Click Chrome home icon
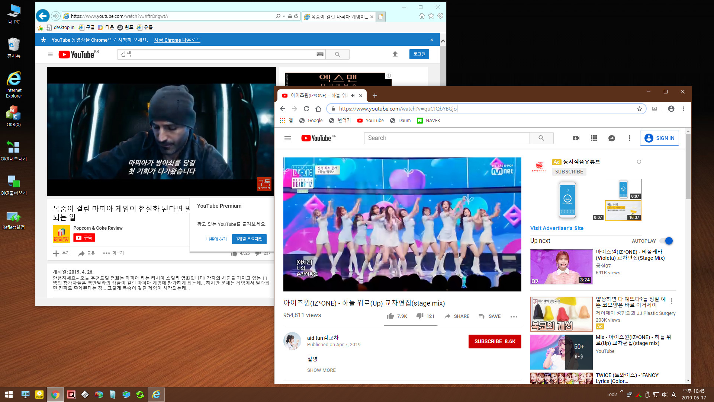The height and width of the screenshot is (402, 714). 318,109
